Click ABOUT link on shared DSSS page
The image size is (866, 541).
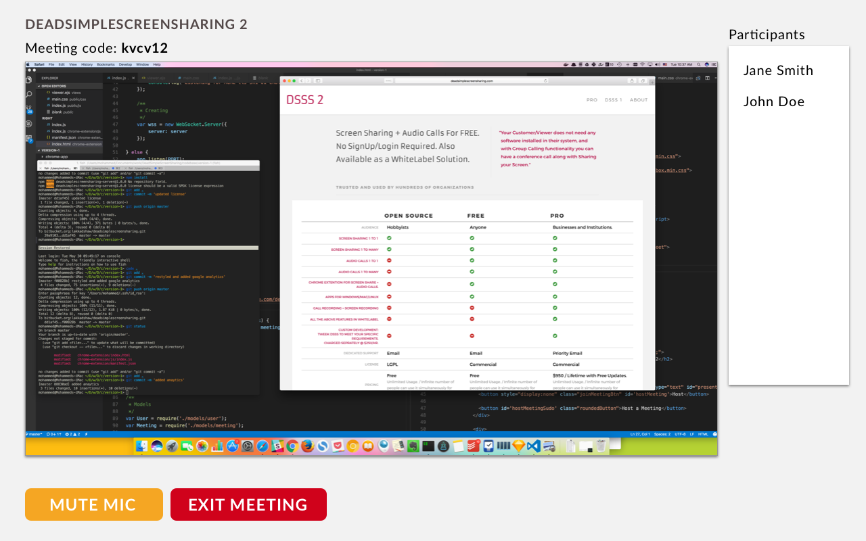pyautogui.click(x=639, y=100)
